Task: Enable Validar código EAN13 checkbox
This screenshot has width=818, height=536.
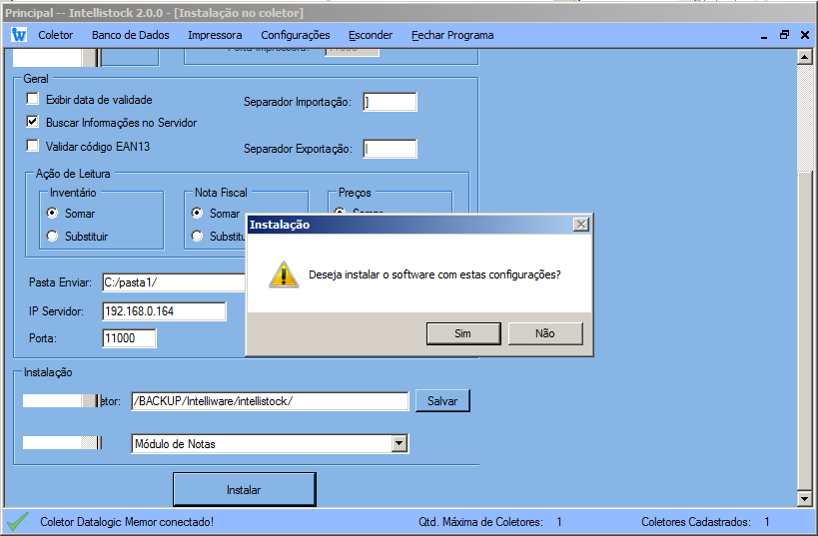Action: pos(32,146)
